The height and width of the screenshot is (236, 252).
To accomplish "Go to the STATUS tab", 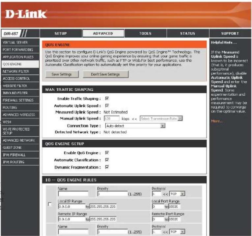I will [187, 33].
